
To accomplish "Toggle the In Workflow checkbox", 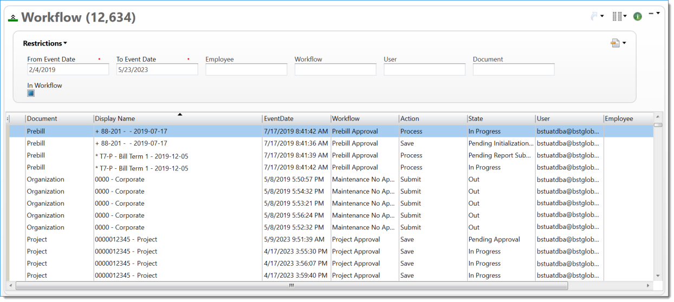I will coord(31,93).
